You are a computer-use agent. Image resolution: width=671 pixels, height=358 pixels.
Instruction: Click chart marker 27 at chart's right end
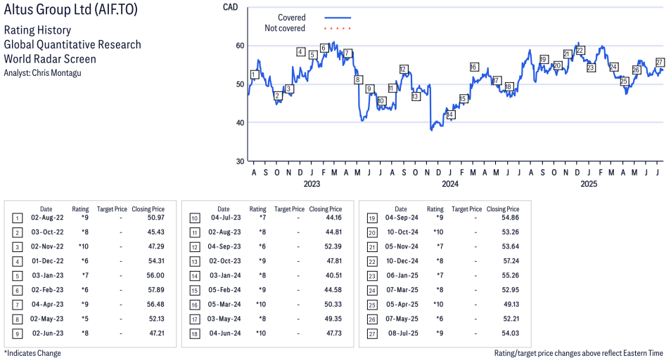click(660, 62)
